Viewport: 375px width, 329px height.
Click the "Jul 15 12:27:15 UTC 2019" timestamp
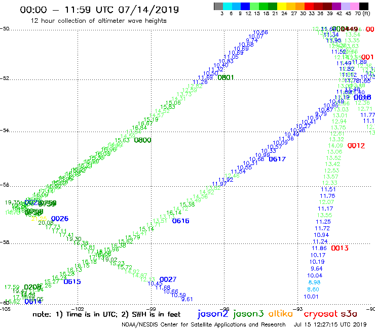click(330, 324)
